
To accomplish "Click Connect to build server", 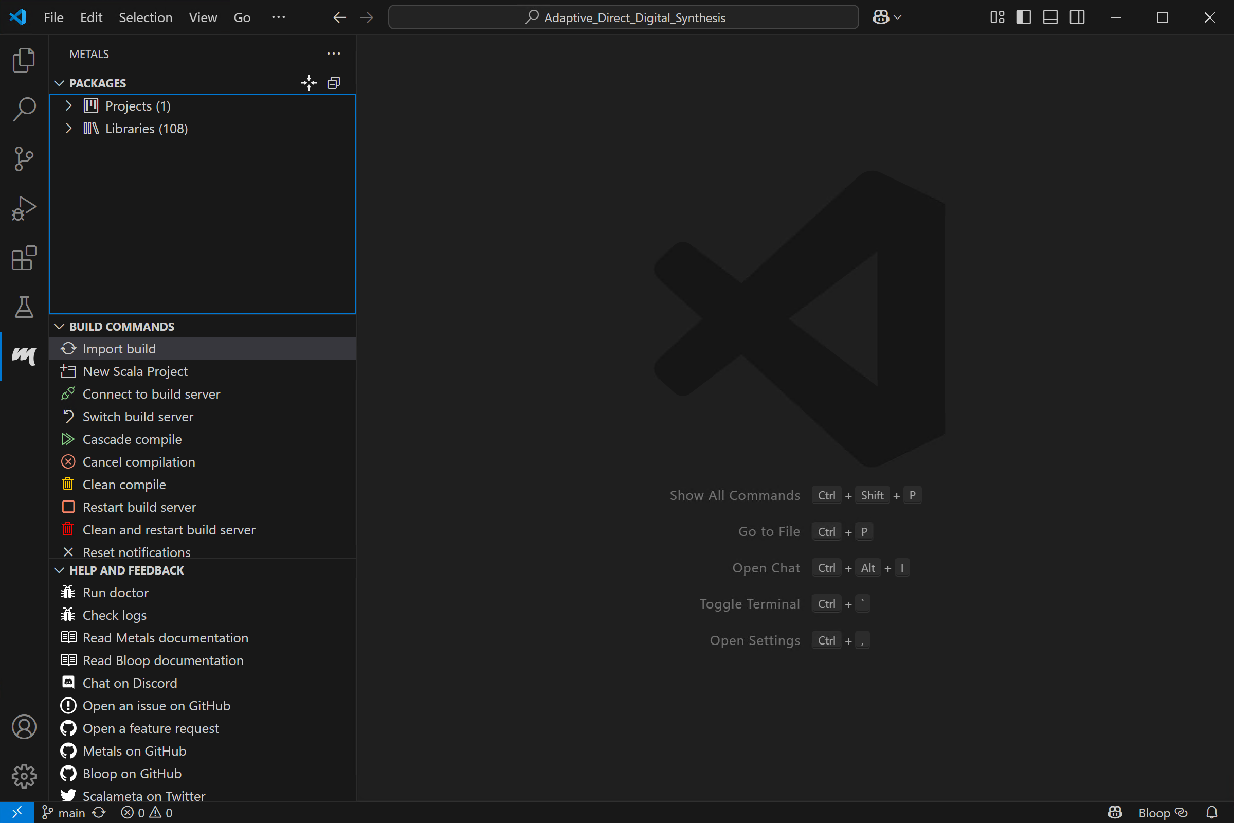I will pyautogui.click(x=203, y=393).
